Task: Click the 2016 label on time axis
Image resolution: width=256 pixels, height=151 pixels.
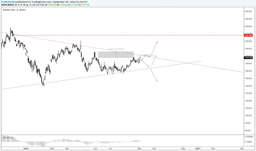Action: pos(26,149)
